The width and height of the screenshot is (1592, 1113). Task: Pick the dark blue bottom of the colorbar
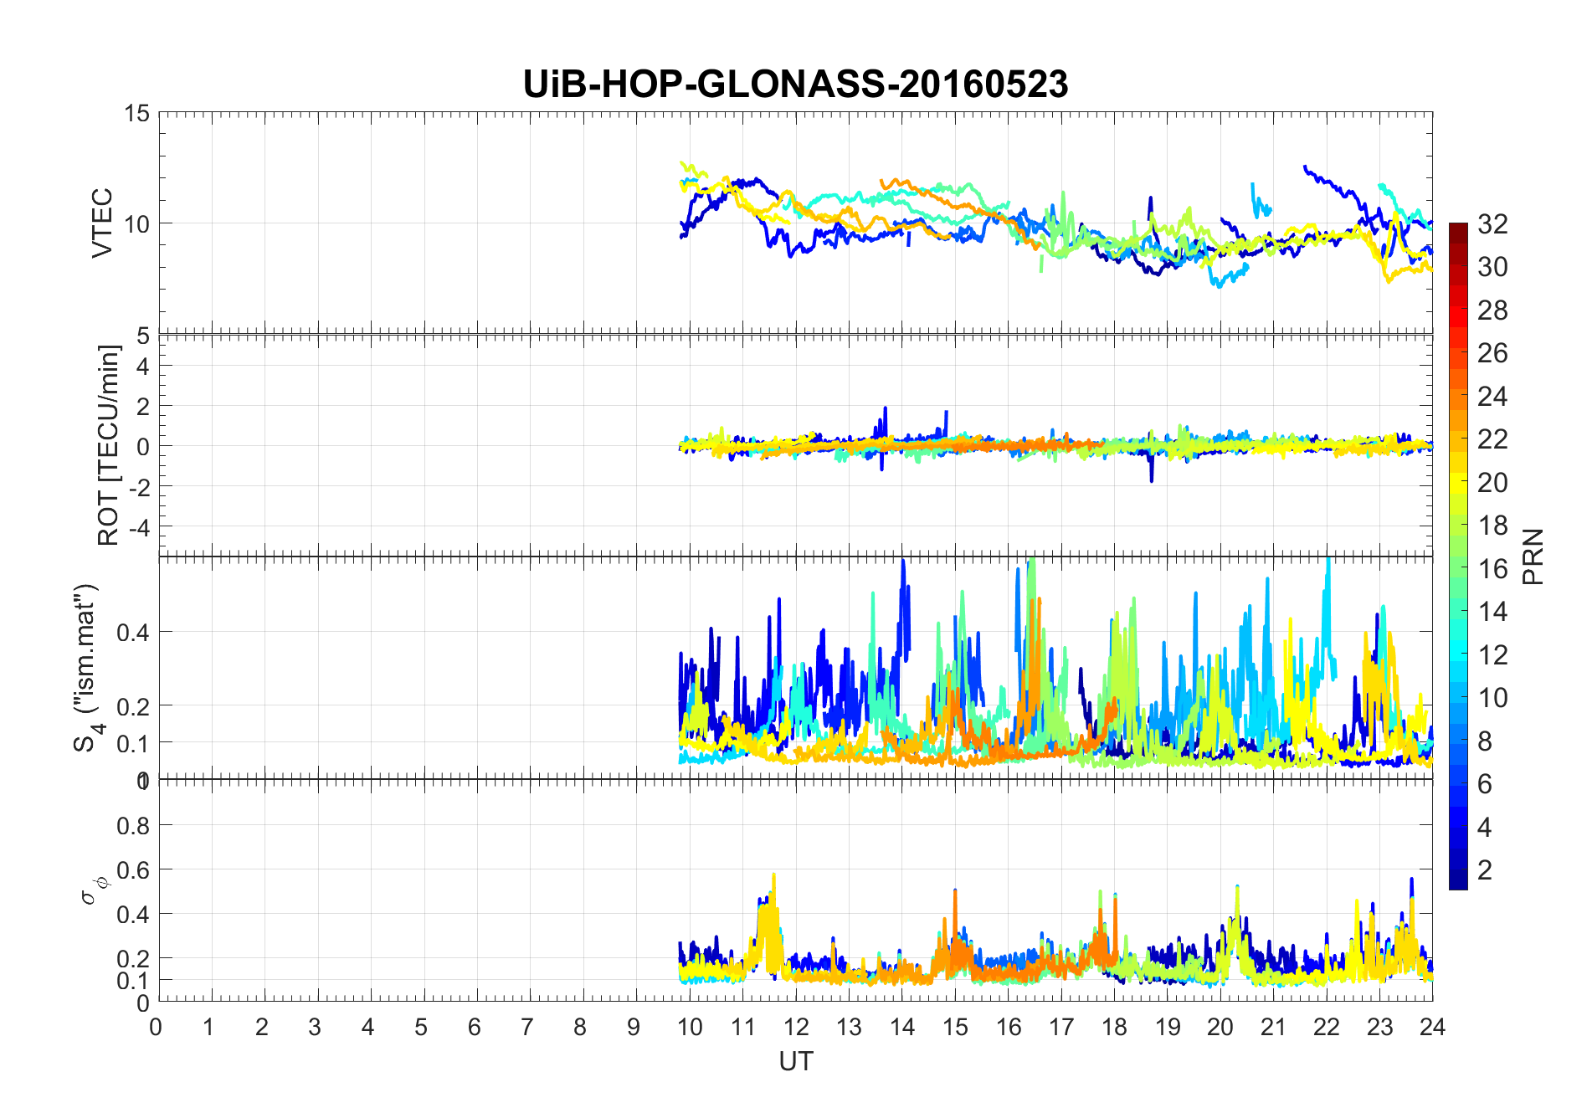[1458, 879]
